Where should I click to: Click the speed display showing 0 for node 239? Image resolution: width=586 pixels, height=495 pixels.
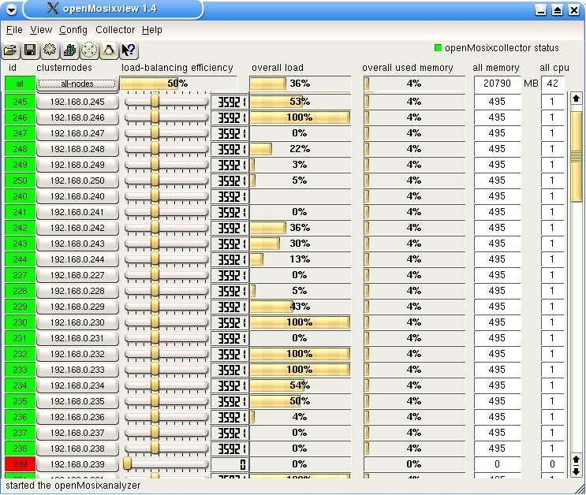pos(230,464)
